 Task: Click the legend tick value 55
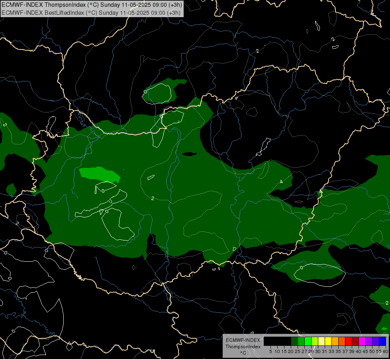pyautogui.click(x=379, y=351)
